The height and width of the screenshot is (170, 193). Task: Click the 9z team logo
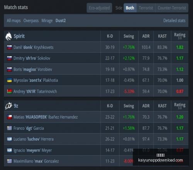(x=8, y=106)
